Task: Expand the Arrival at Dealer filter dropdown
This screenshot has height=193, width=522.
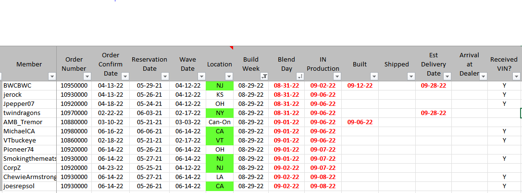Action: point(483,77)
